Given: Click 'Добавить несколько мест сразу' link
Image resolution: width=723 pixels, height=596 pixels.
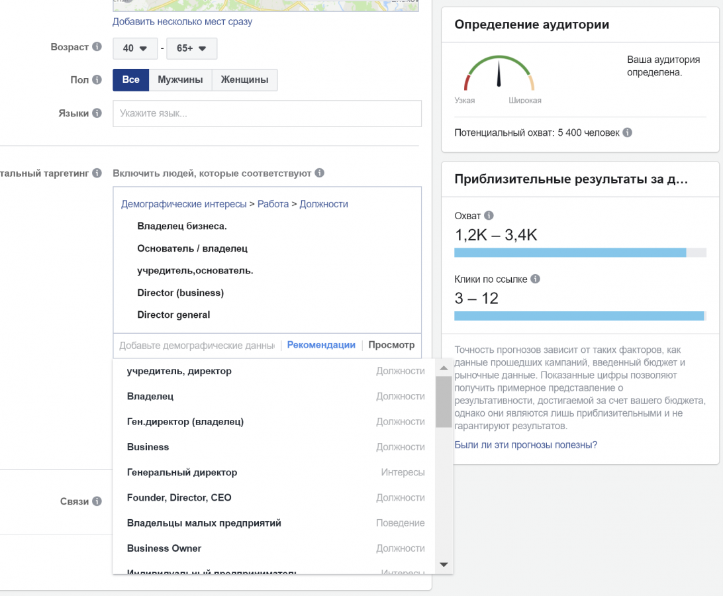Looking at the screenshot, I should [182, 22].
